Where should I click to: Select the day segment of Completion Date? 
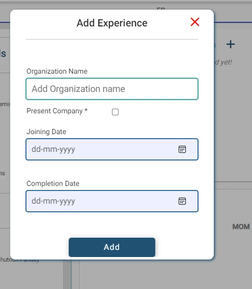tap(35, 201)
